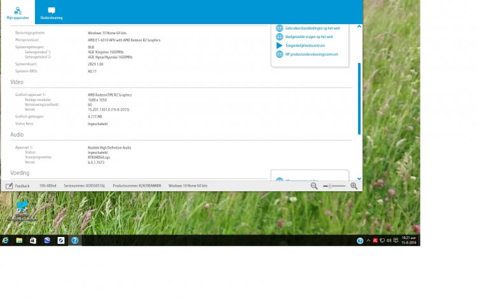Launch Internet Explorer from the taskbar
Viewport: 477px width, 298px height.
(6, 241)
